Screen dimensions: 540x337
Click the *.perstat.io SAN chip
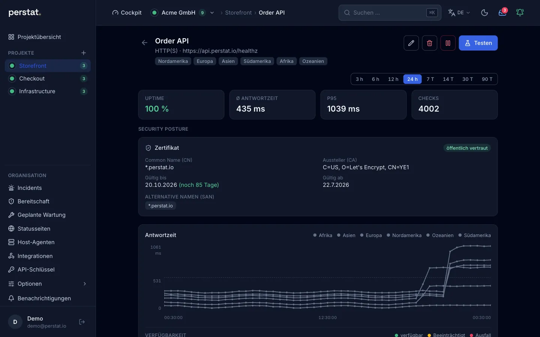[x=160, y=206]
